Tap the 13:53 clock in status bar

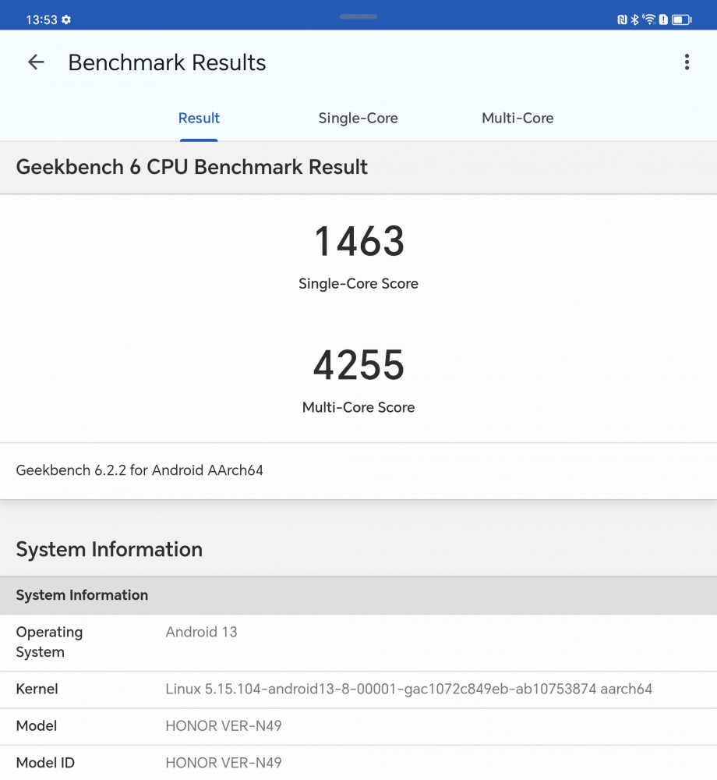point(41,19)
